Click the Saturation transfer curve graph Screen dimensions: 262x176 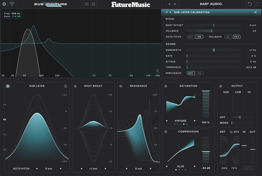pos(181,104)
